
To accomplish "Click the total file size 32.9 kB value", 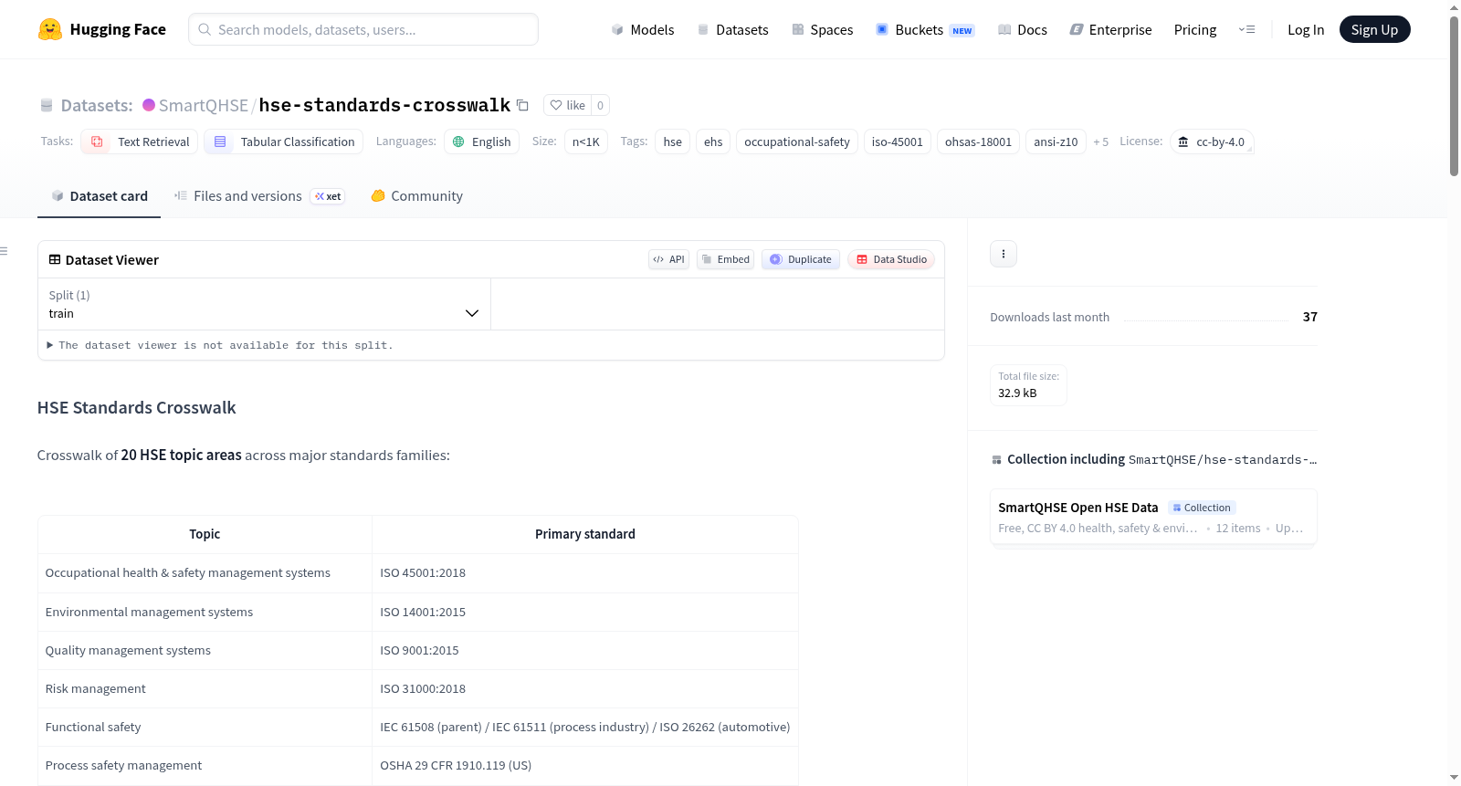I will pyautogui.click(x=1017, y=393).
